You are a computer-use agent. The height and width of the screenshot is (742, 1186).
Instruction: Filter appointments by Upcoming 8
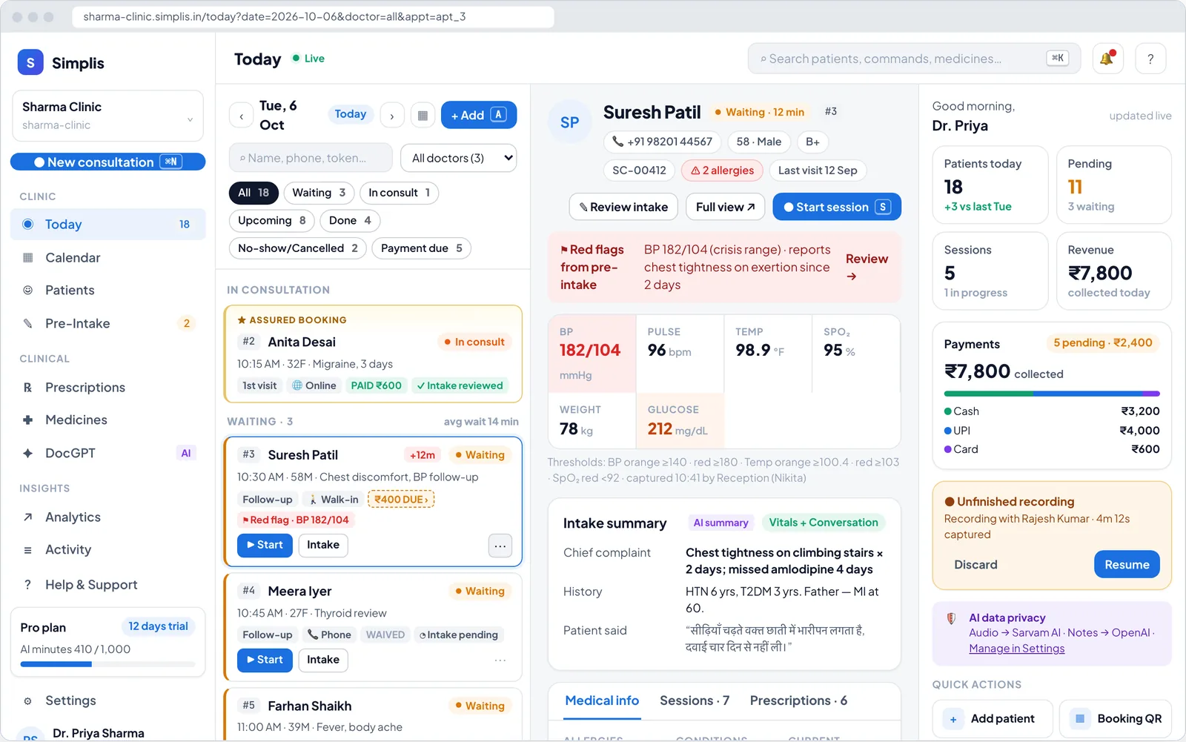272,221
